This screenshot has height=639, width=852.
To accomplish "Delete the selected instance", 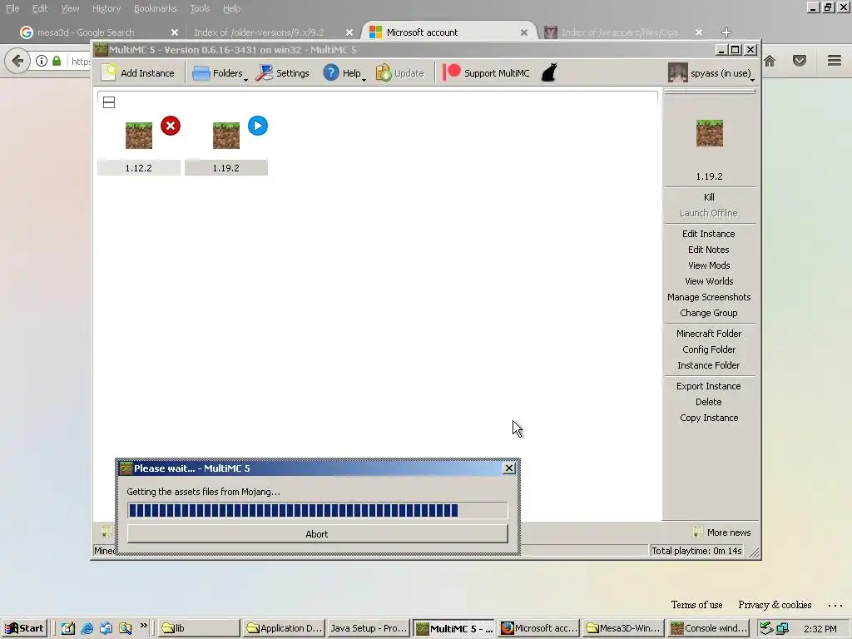I will pos(709,402).
